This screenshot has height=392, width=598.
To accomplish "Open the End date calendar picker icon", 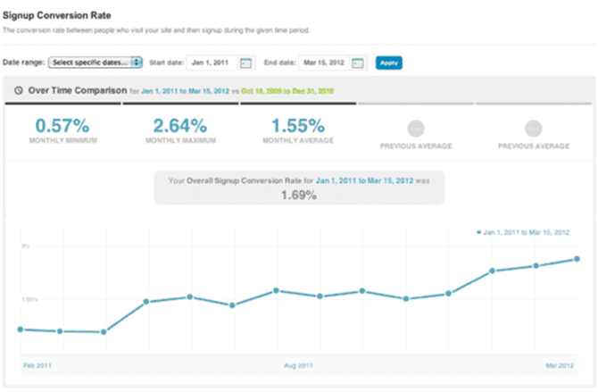I will pos(358,63).
